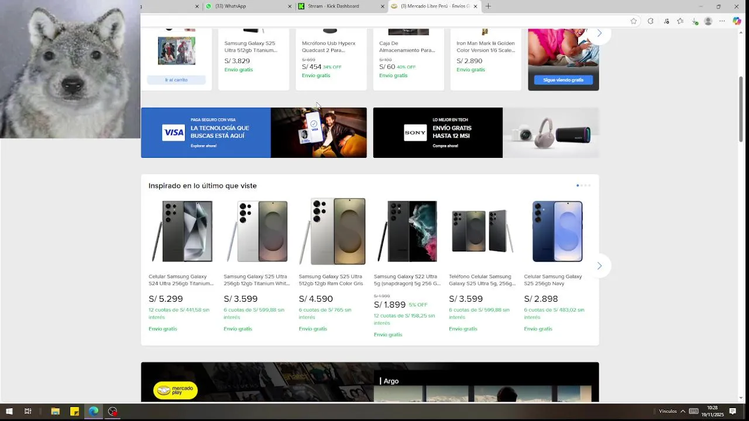Viewport: 749px width, 421px height.
Task: Open the Windows Start menu
Action: tap(9, 411)
